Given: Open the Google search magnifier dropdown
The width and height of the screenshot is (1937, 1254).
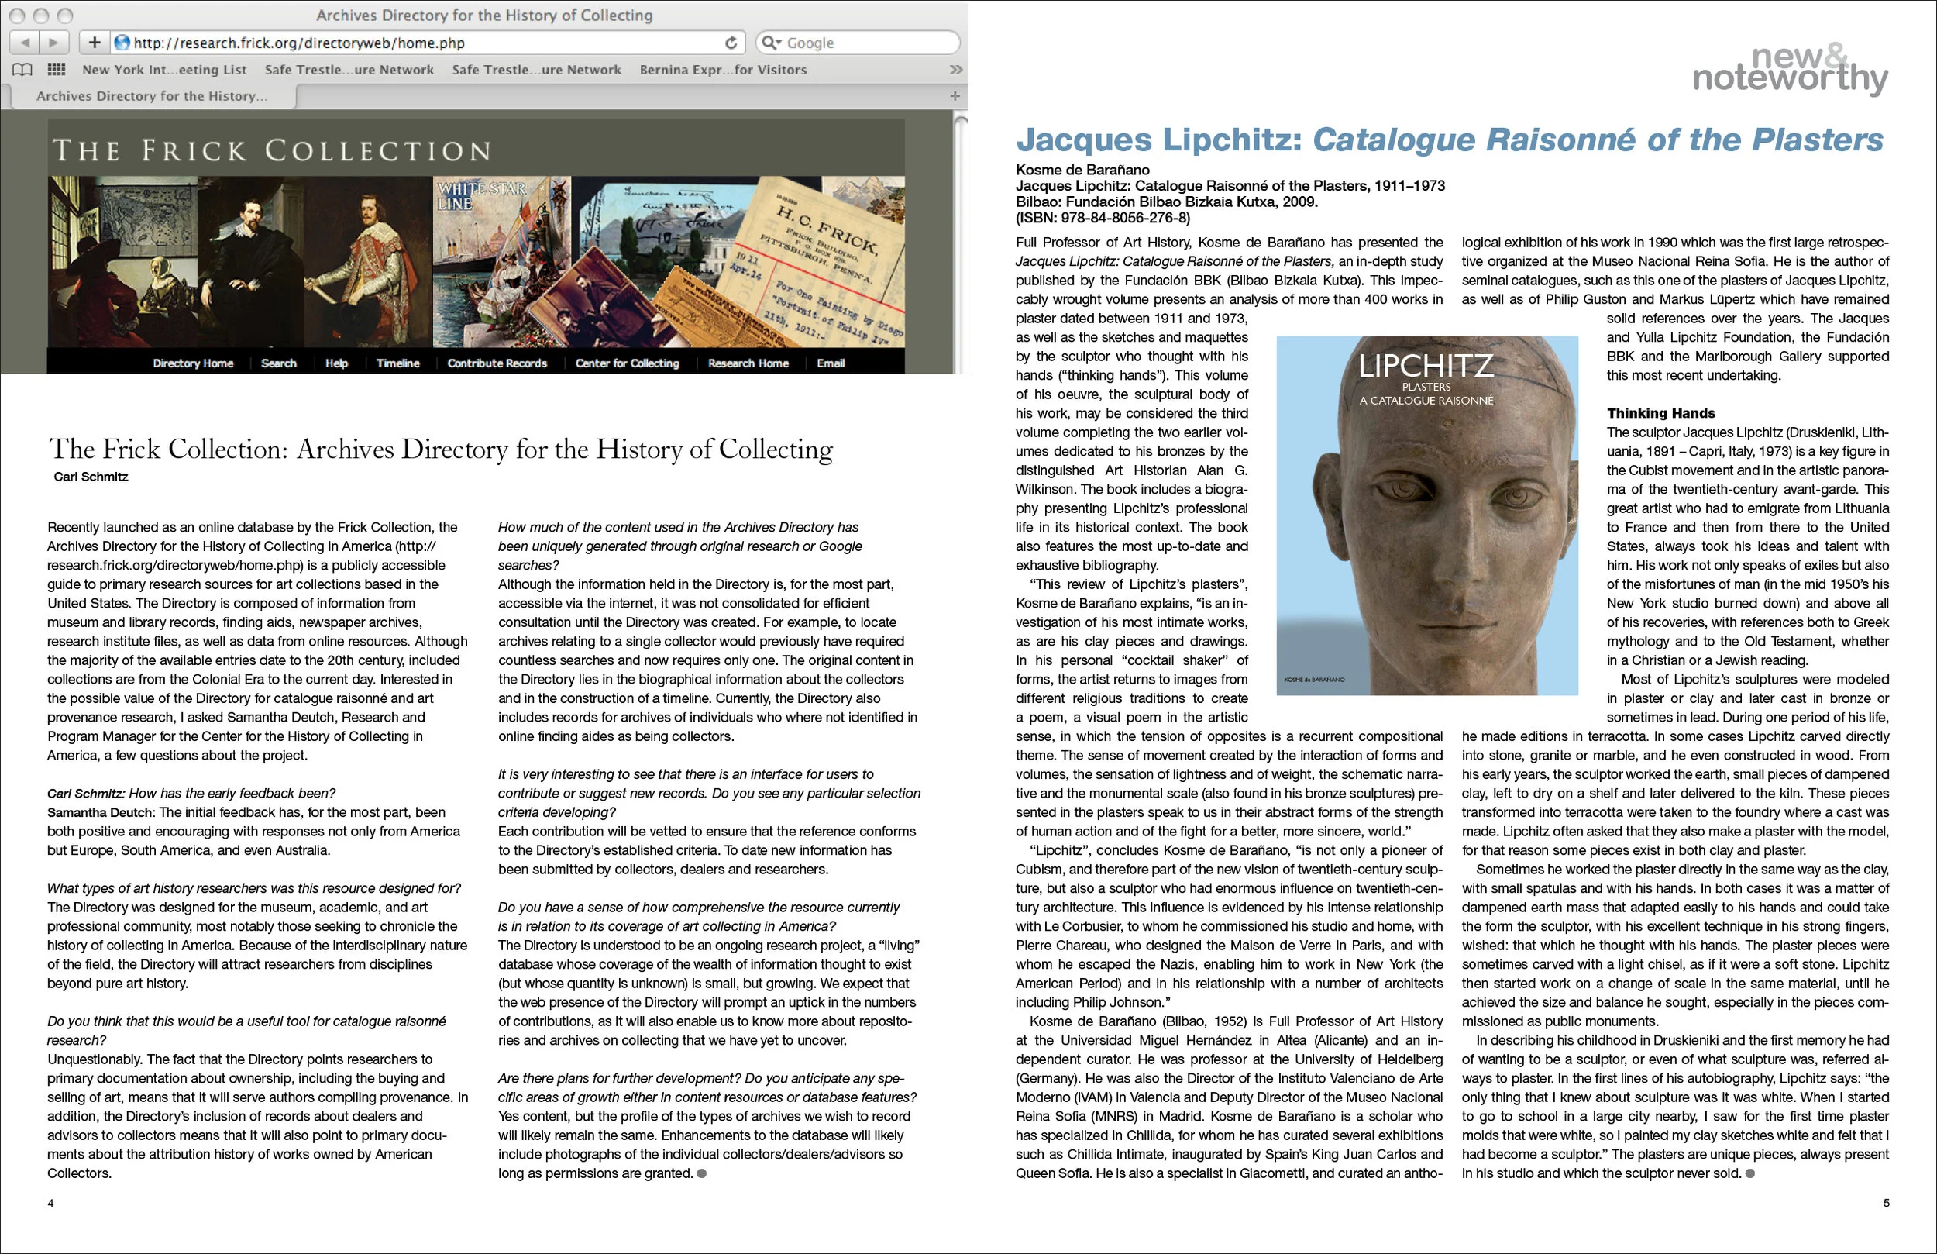Looking at the screenshot, I should coord(772,43).
